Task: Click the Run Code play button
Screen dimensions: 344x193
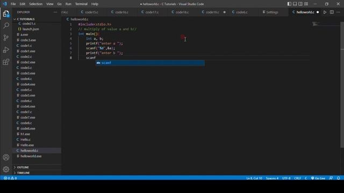Action: point(325,12)
